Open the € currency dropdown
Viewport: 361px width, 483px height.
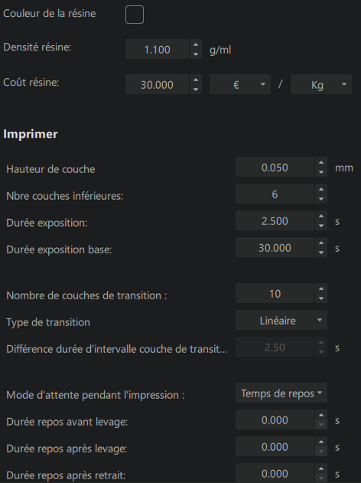pos(240,84)
